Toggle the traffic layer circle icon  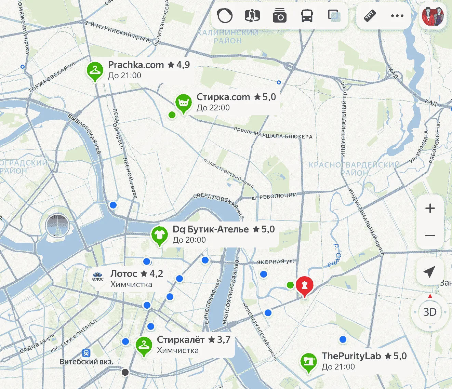(225, 16)
